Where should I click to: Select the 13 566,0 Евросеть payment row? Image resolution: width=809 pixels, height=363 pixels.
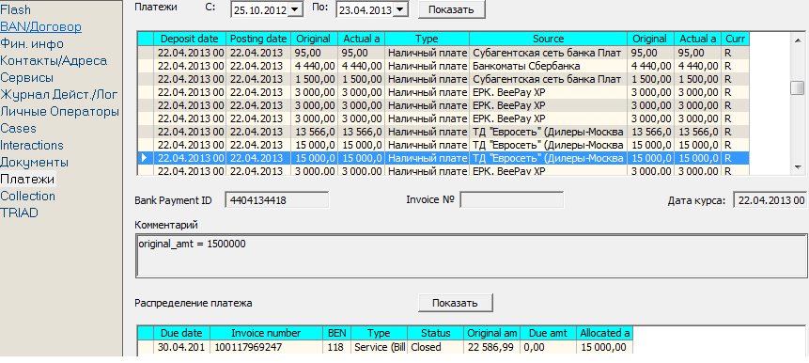443,131
